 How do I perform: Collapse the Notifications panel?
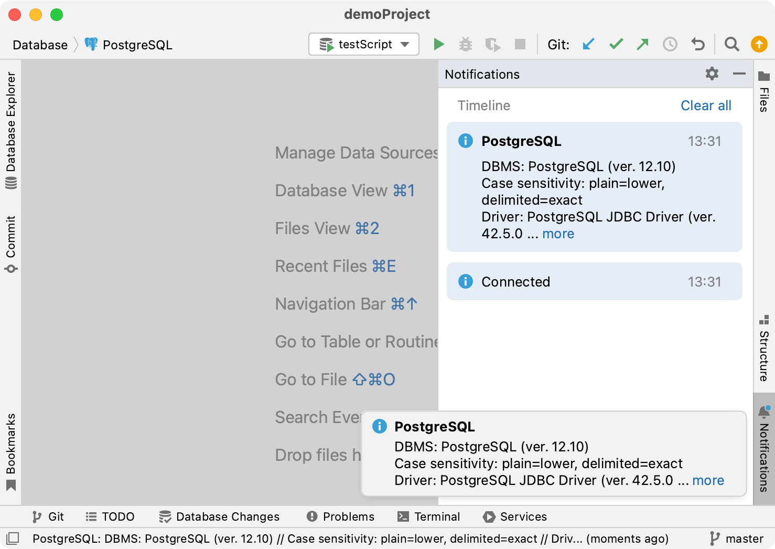[739, 73]
